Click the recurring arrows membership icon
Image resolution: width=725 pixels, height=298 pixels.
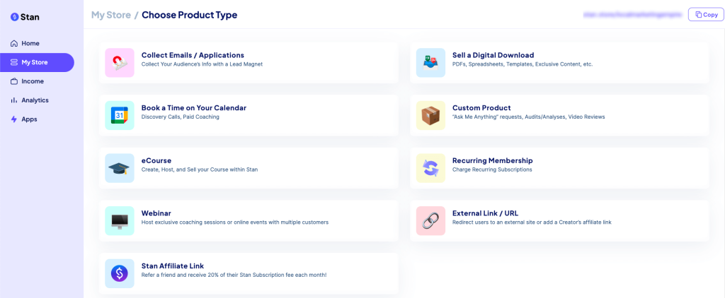tap(430, 168)
